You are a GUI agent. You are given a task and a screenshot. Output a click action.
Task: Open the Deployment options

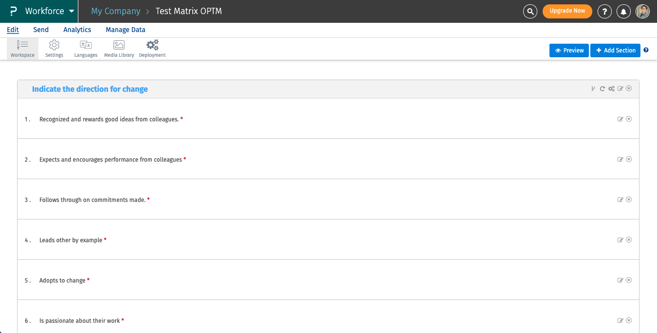pos(152,49)
